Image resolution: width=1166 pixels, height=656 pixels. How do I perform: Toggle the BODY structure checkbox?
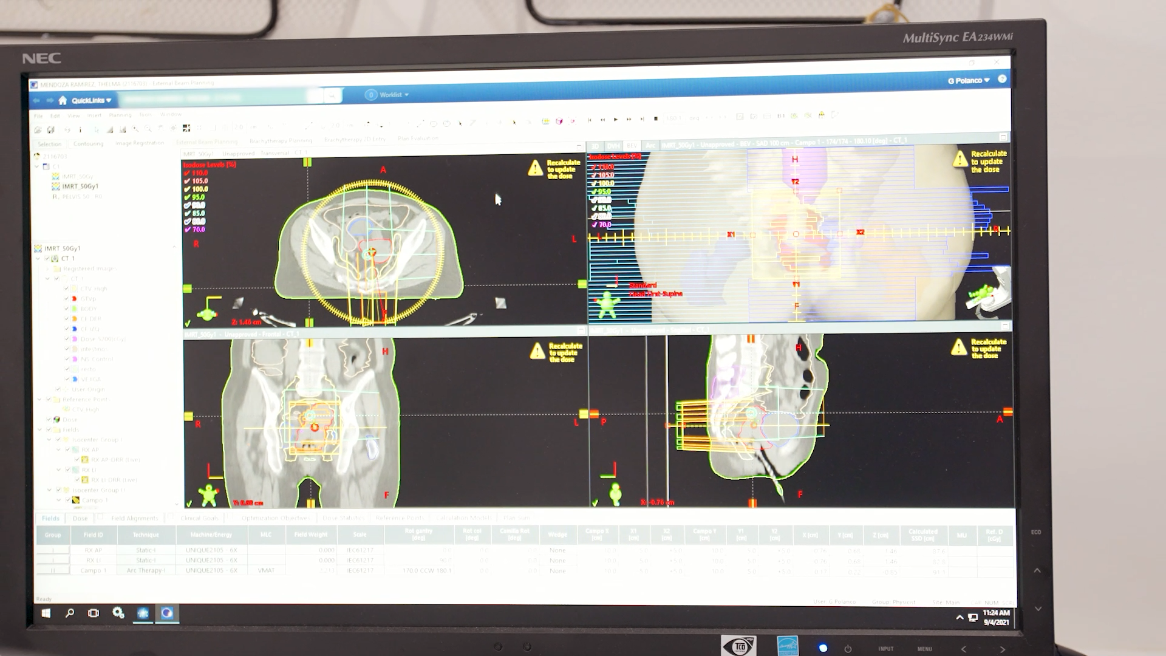pos(67,309)
